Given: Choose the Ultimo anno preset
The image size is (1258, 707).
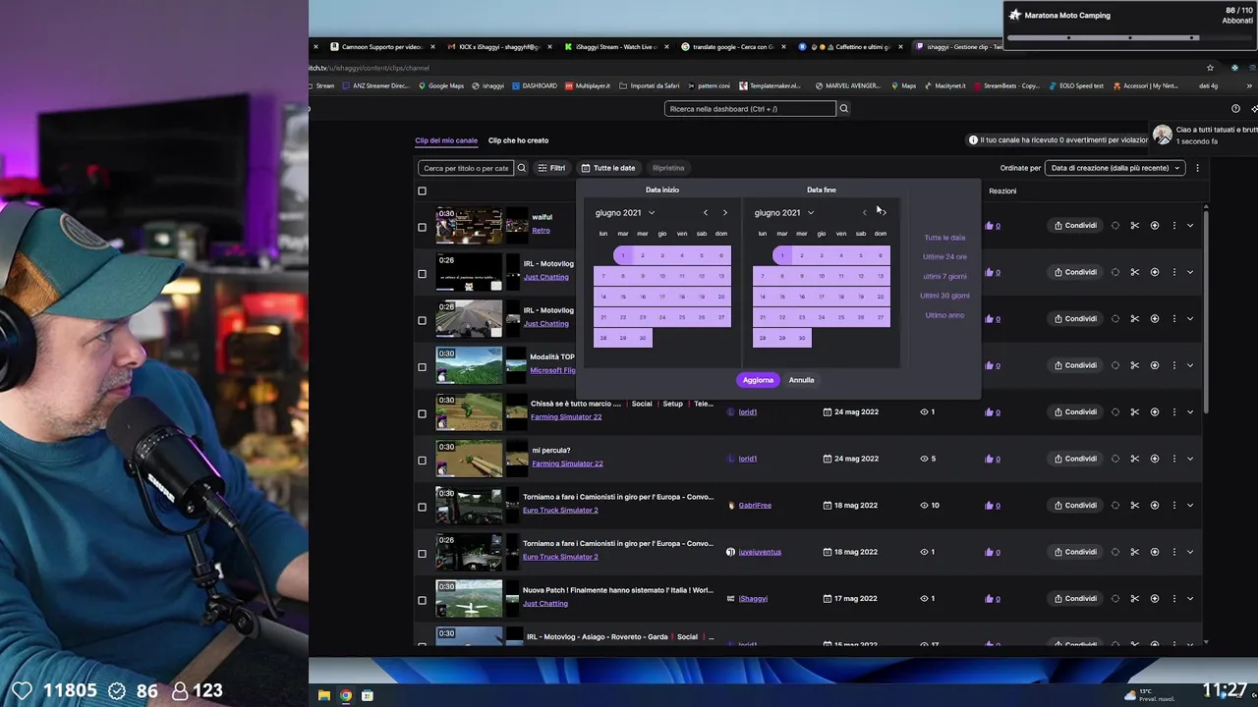Looking at the screenshot, I should pos(944,315).
